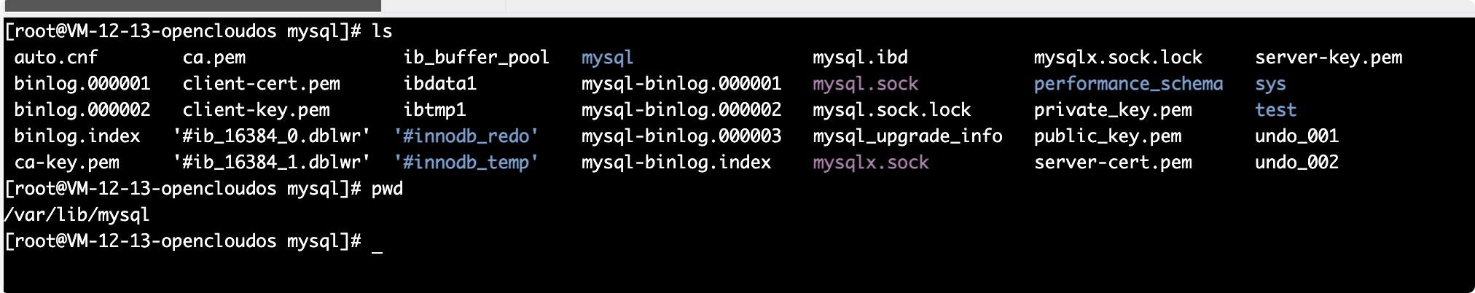
Task: Click the mysql_upgrade_info file name
Action: click(x=907, y=136)
